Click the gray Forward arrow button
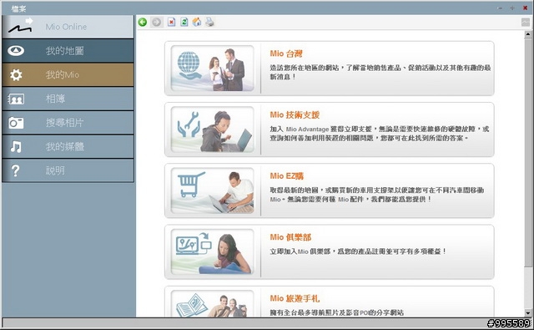Viewport: 534px width, 330px height. click(156, 23)
